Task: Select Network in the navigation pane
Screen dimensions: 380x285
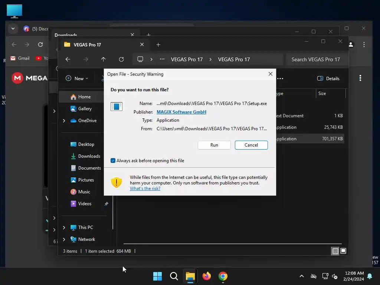Action: point(83,239)
